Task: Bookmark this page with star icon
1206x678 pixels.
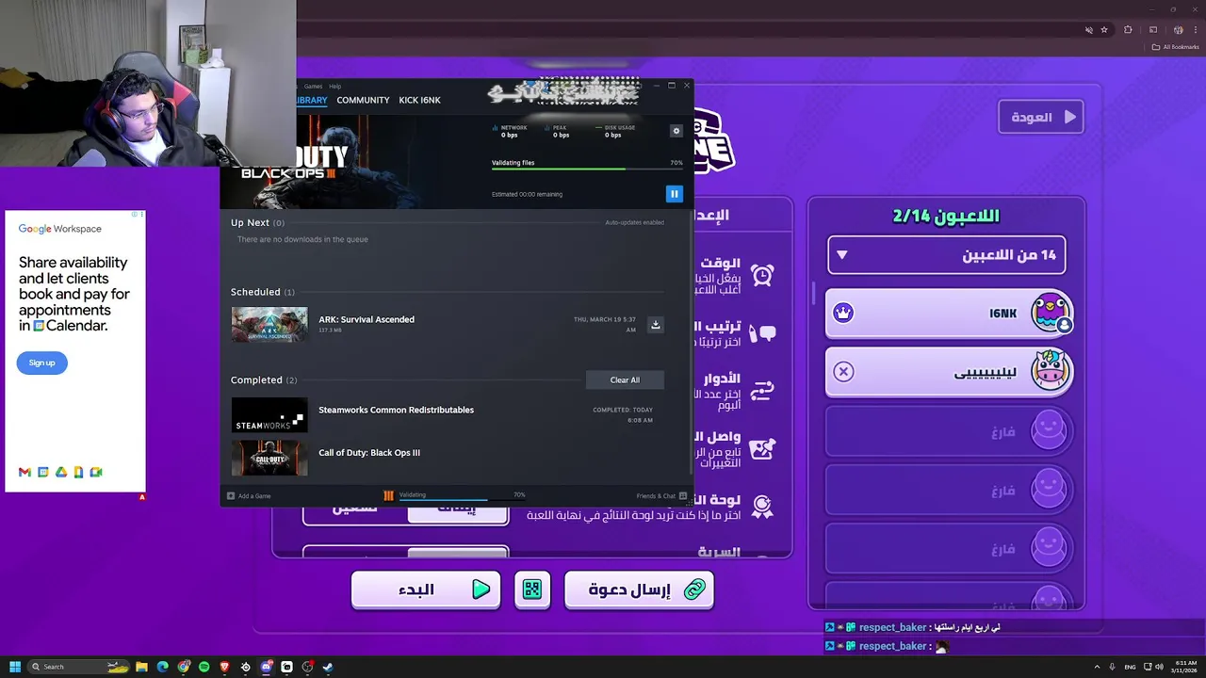Action: (x=1104, y=30)
